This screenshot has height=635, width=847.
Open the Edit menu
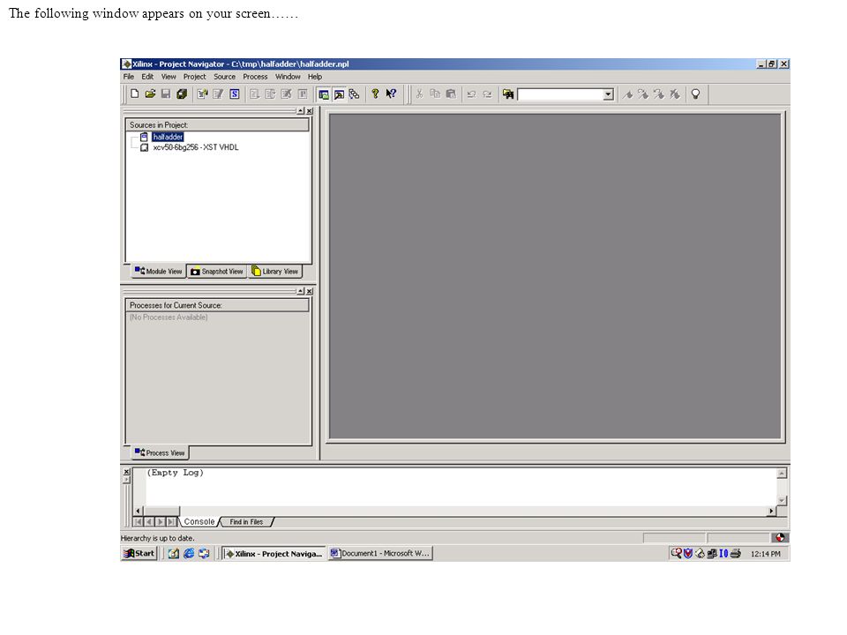(147, 77)
